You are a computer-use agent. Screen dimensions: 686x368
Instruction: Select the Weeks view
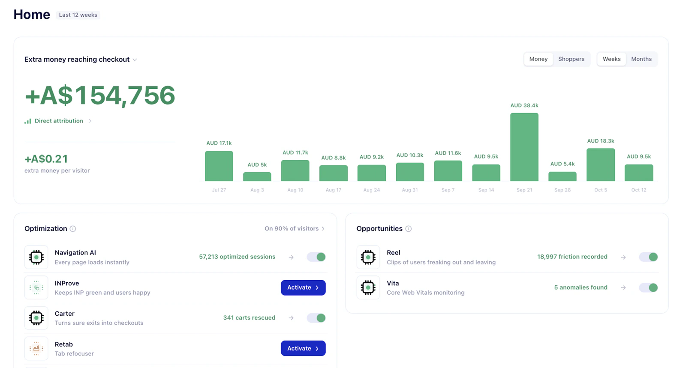pyautogui.click(x=611, y=59)
